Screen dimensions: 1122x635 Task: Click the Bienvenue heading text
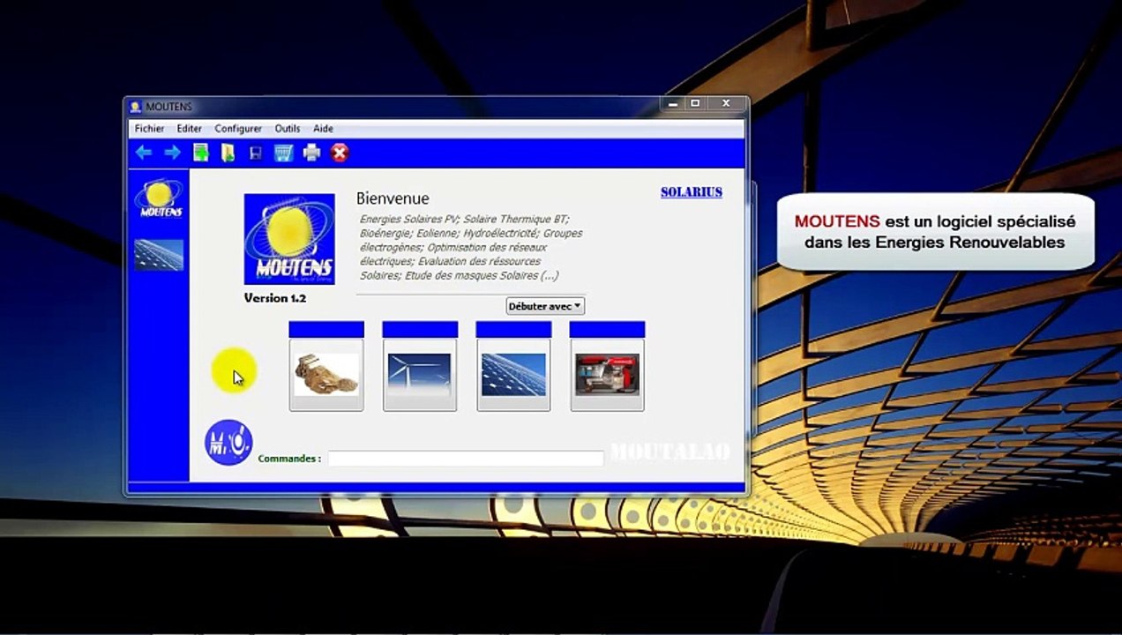[393, 198]
